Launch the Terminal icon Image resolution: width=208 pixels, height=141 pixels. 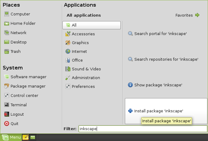6,105
